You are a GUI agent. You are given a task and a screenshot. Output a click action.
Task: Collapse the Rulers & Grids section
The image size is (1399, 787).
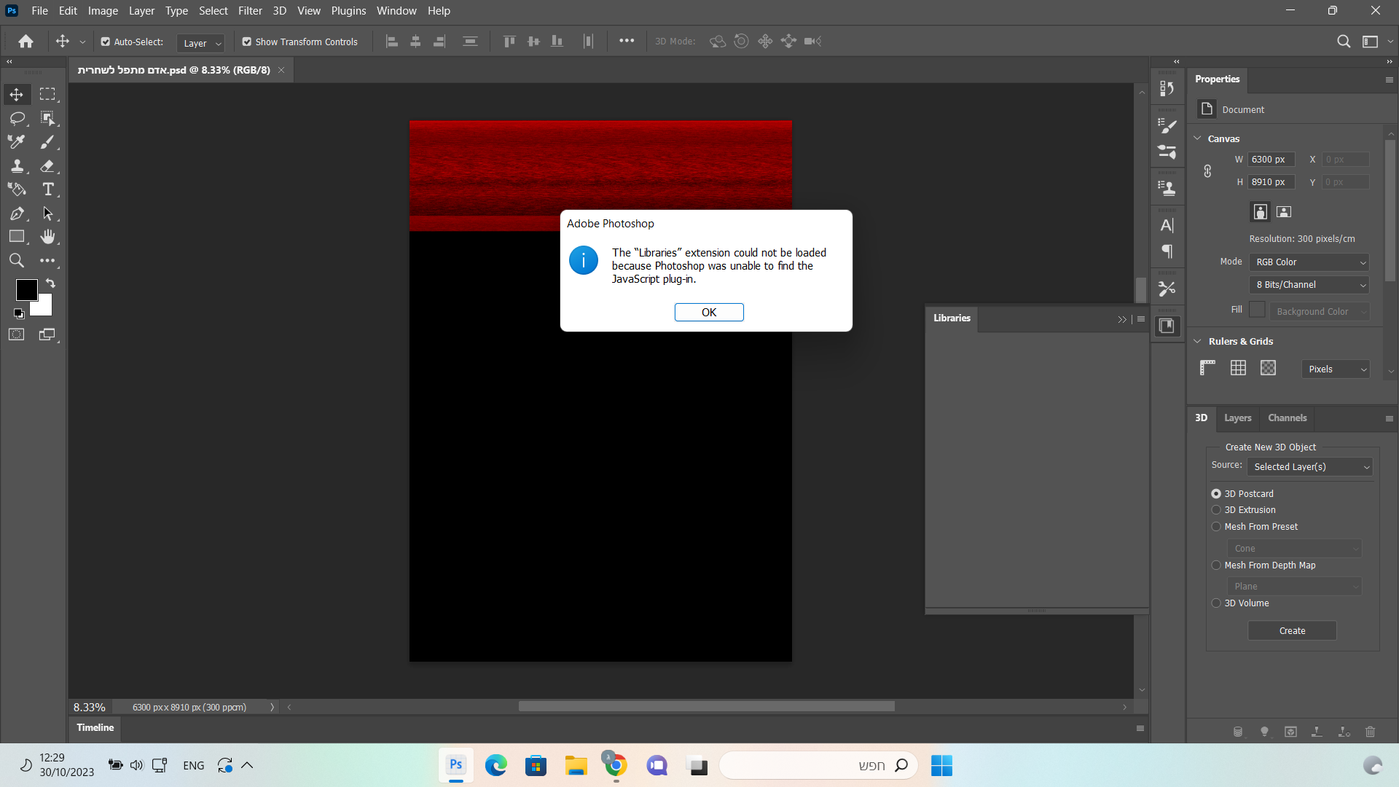pos(1197,341)
